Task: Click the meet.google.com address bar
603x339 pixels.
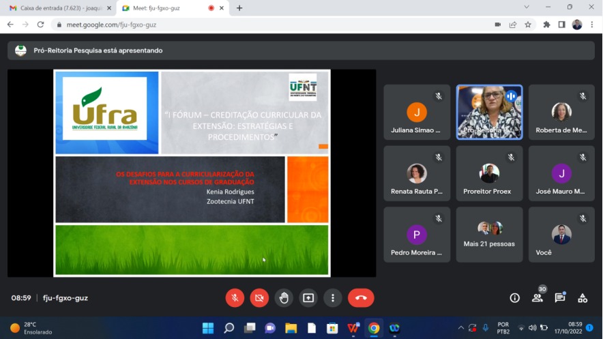Action: 273,25
